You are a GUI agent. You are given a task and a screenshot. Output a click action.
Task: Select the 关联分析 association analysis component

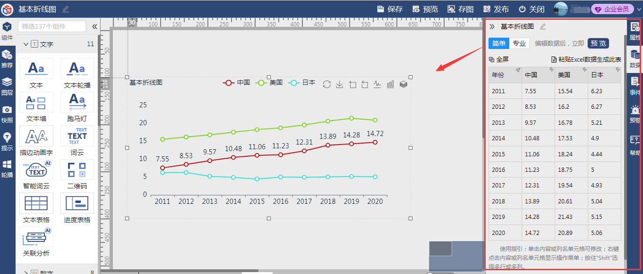(x=36, y=242)
